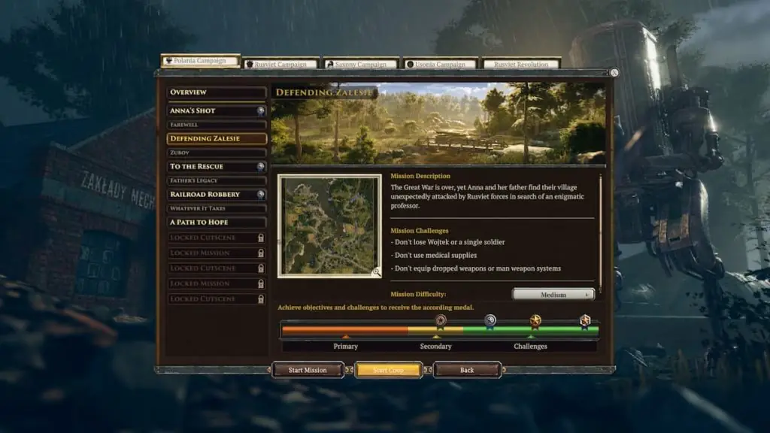
Task: Click the orange Primary segment of the bar
Action: click(345, 331)
